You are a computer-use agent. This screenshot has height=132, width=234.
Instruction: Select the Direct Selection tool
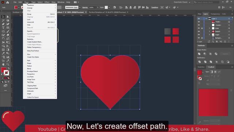click(x=8, y=17)
